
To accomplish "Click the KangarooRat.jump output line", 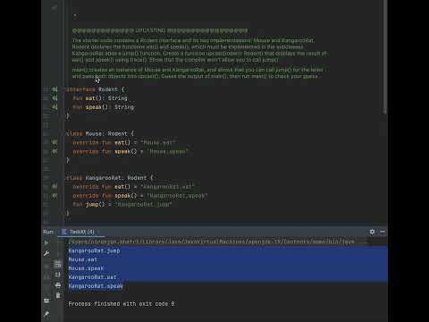I will point(94,250).
